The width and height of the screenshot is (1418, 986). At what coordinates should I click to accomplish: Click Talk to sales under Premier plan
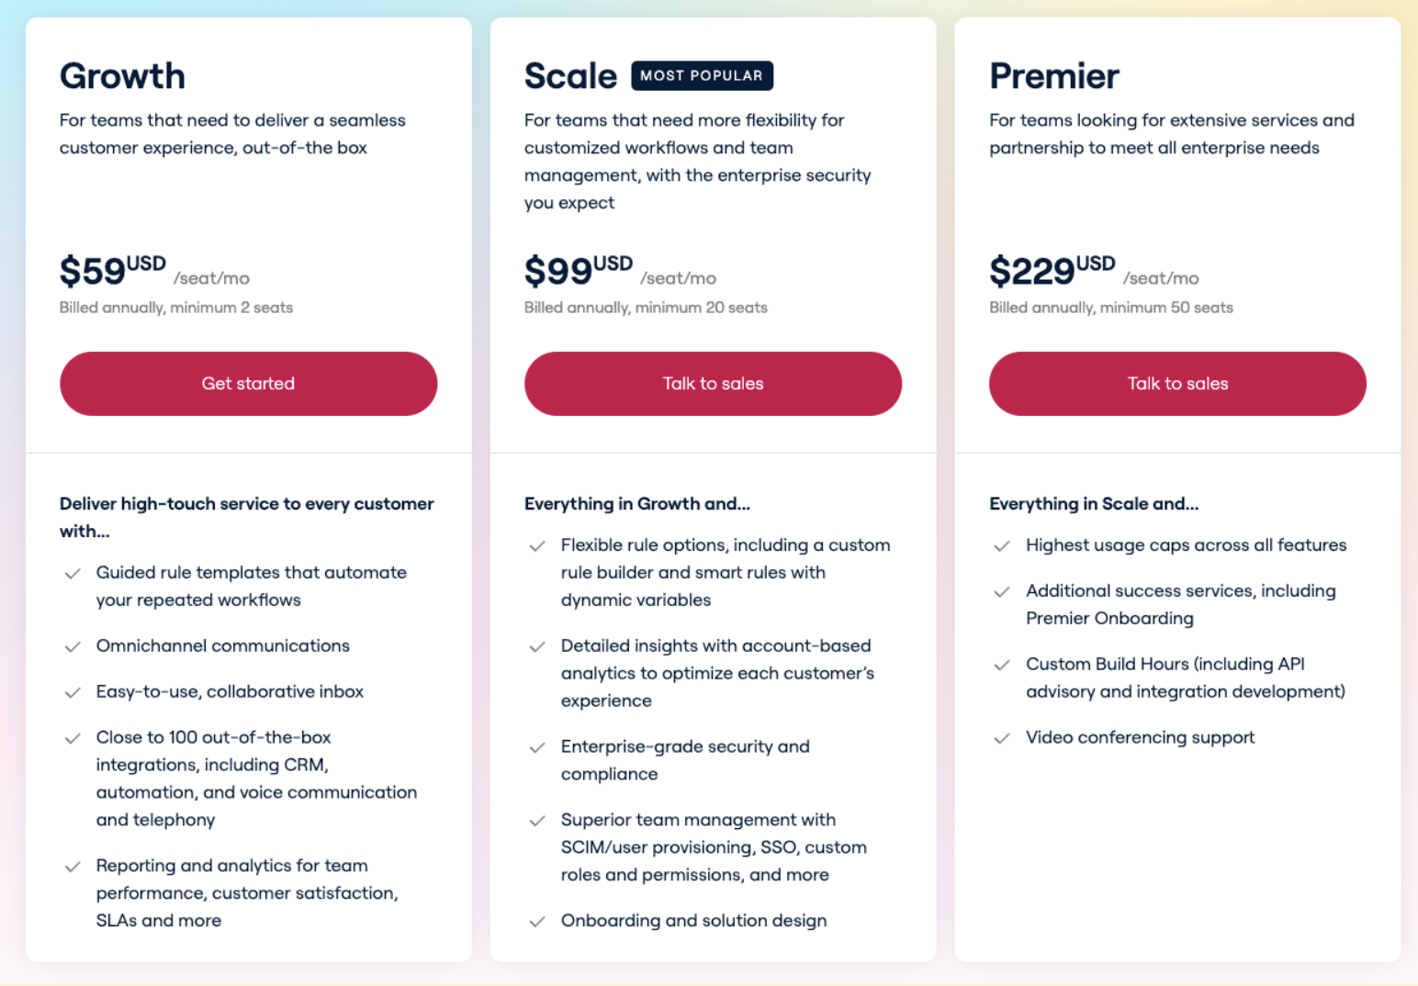(x=1177, y=384)
